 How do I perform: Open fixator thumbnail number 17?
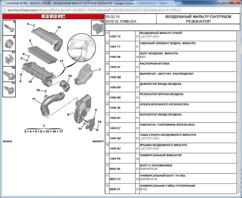pos(9,59)
